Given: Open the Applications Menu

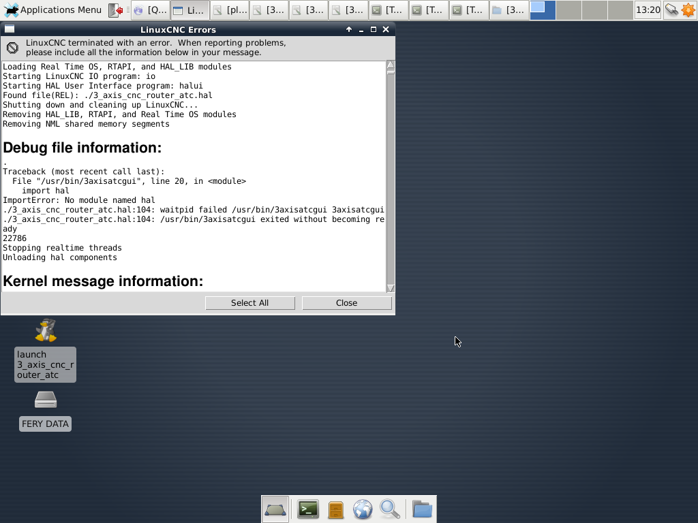Looking at the screenshot, I should (53, 10).
